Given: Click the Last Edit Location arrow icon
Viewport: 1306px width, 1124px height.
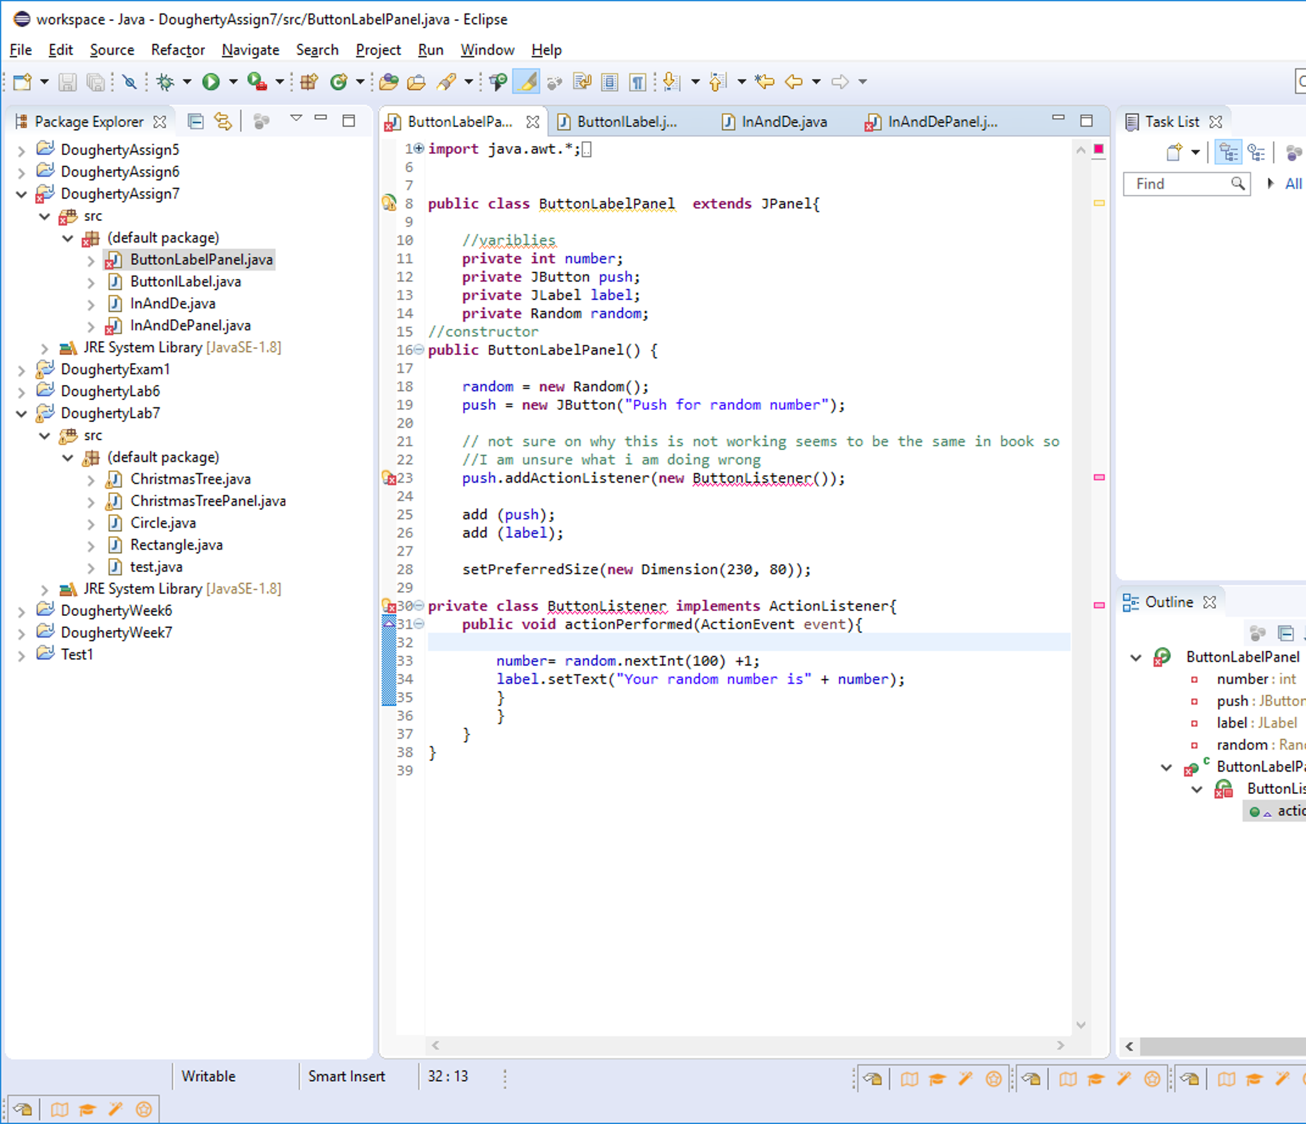Looking at the screenshot, I should coord(764,82).
